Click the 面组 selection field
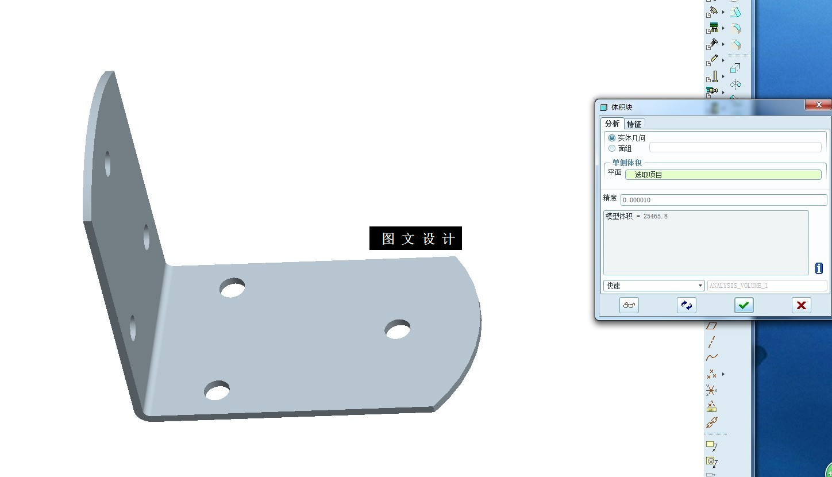This screenshot has width=832, height=477. pyautogui.click(x=735, y=148)
